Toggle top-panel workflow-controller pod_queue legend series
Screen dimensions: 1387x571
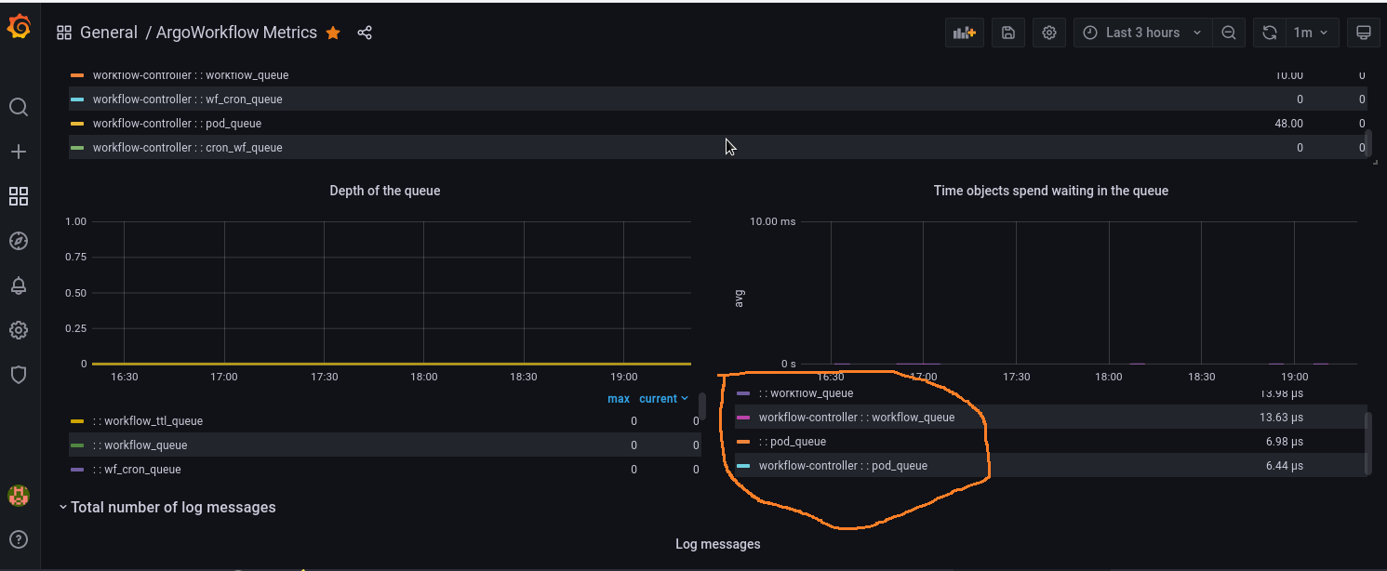177,124
